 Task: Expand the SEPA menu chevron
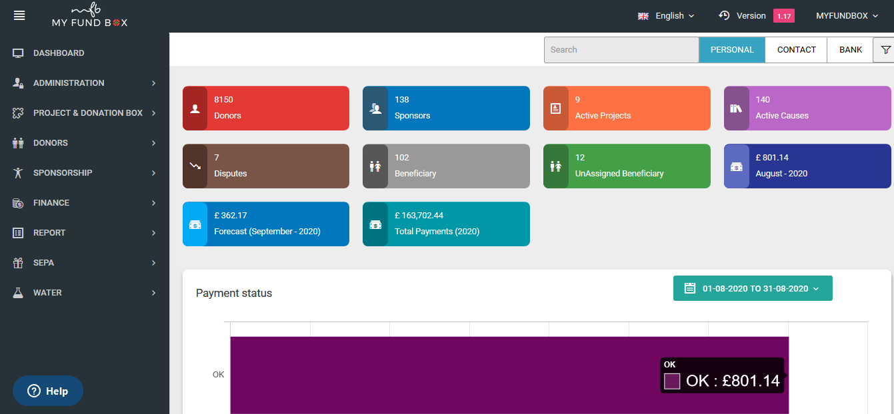[153, 263]
